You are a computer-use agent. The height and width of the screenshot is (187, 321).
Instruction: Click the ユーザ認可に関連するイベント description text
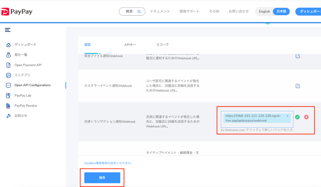[173, 86]
